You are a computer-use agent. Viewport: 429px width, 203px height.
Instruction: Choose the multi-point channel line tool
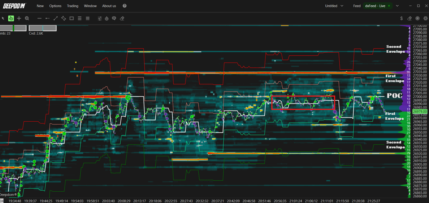[63, 18]
